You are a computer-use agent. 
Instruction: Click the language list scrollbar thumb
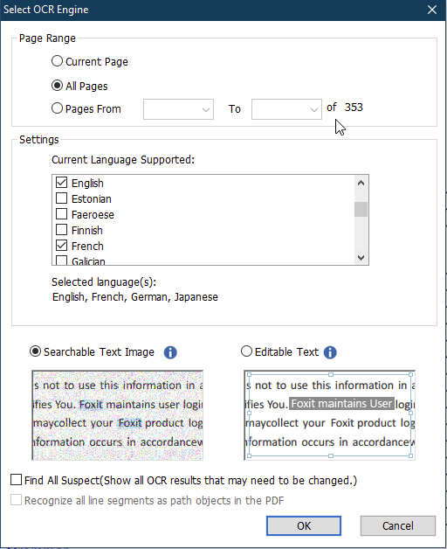[x=361, y=210]
